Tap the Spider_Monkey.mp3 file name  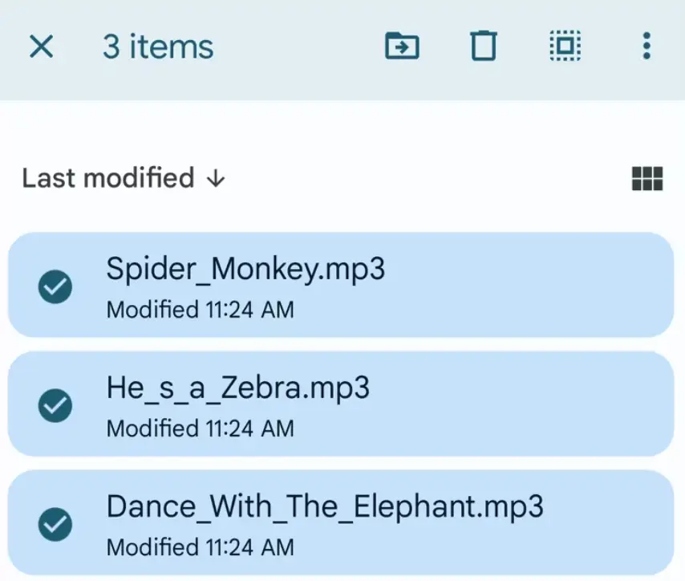tap(245, 270)
